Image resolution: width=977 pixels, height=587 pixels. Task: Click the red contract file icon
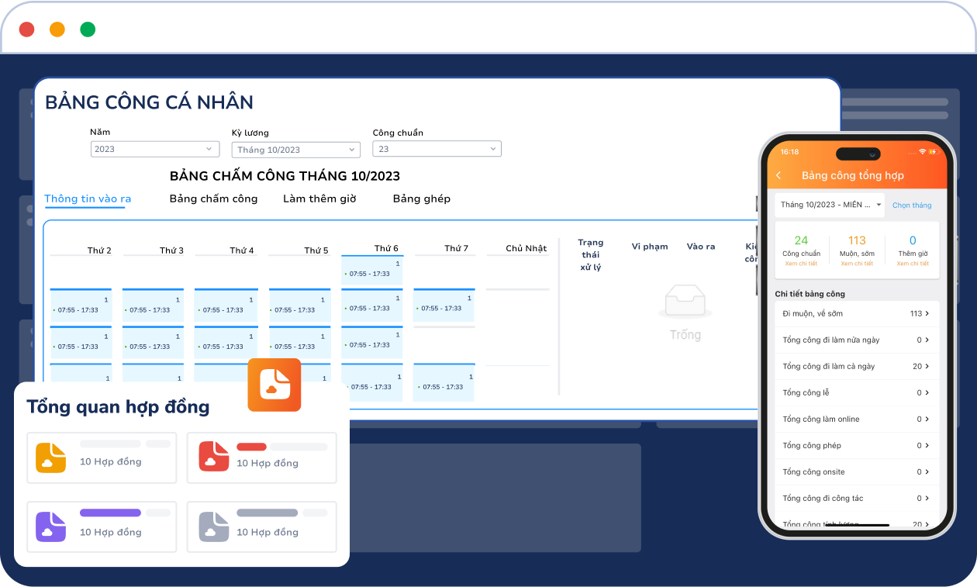[x=214, y=456]
